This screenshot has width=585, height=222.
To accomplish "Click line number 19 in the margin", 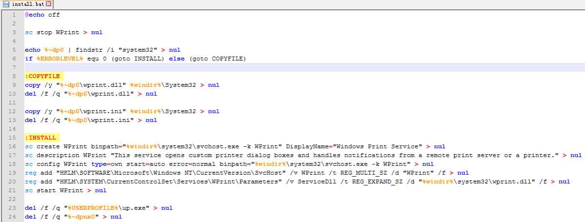I will pos(13,173).
